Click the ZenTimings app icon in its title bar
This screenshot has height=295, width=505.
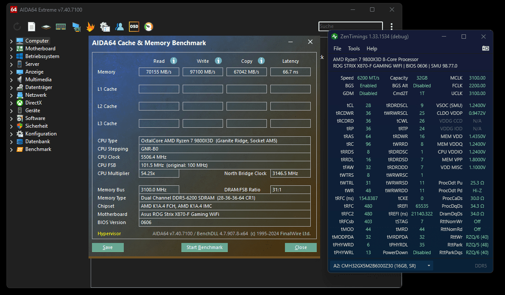(335, 37)
